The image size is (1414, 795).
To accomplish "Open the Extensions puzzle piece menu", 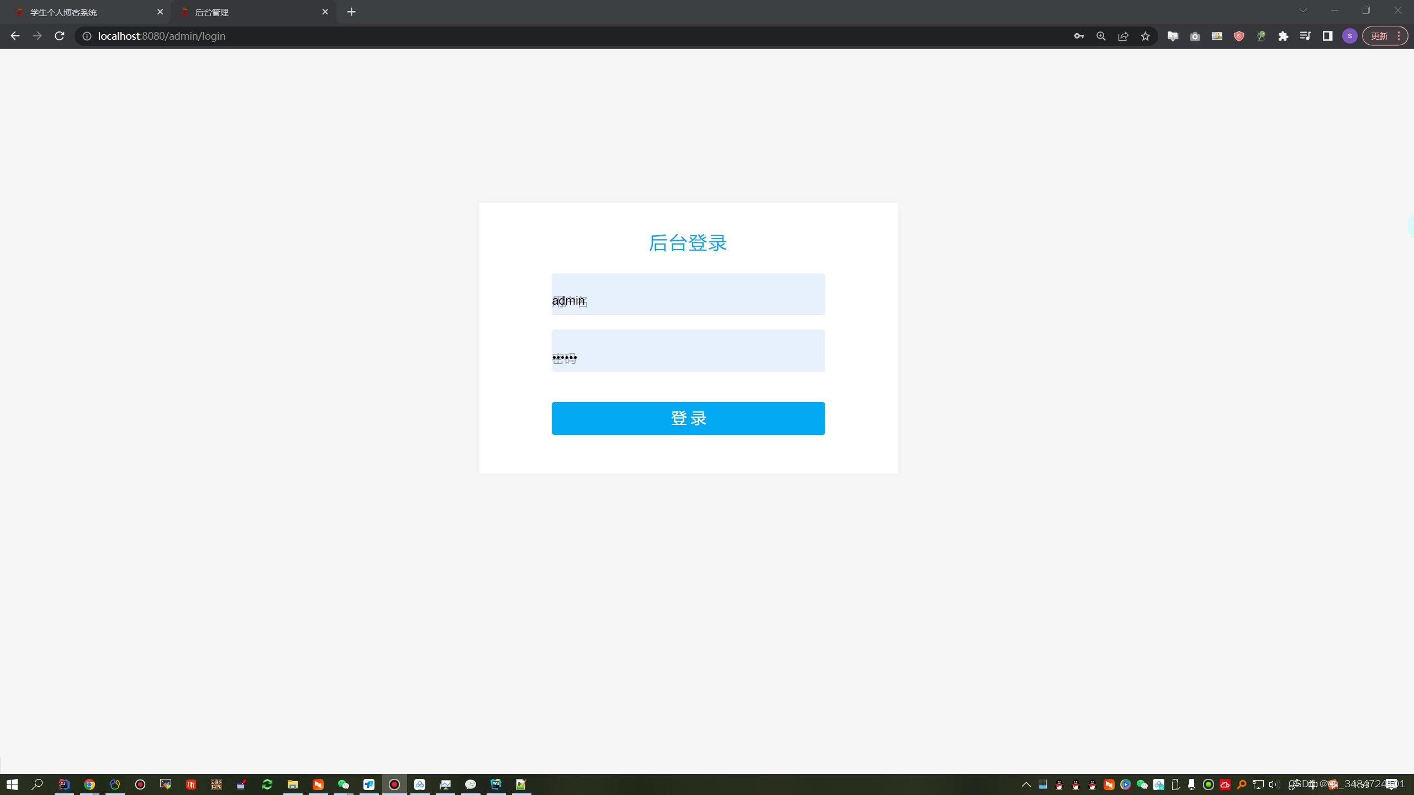I will pyautogui.click(x=1283, y=36).
